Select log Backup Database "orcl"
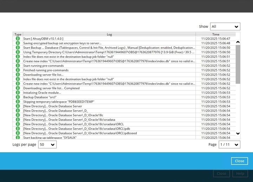 pyautogui.click(x=40, y=97)
